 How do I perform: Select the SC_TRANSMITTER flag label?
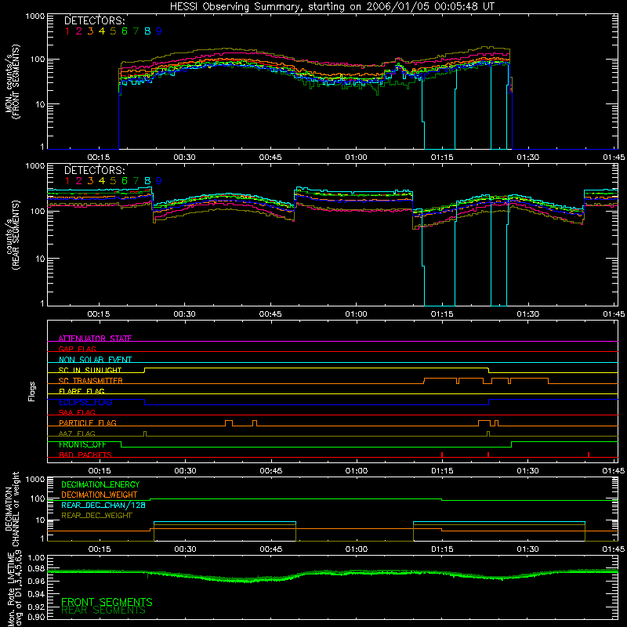coord(91,381)
